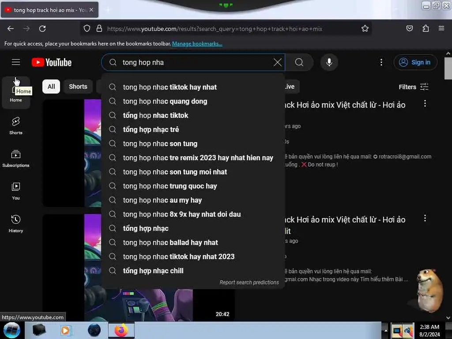The width and height of the screenshot is (452, 339).
Task: Choose suggestion 'tiktok hay nhat 2023'
Action: point(193,256)
